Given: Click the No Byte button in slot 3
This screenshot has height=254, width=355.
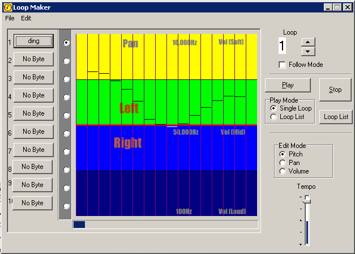Looking at the screenshot, I should pos(33,77).
